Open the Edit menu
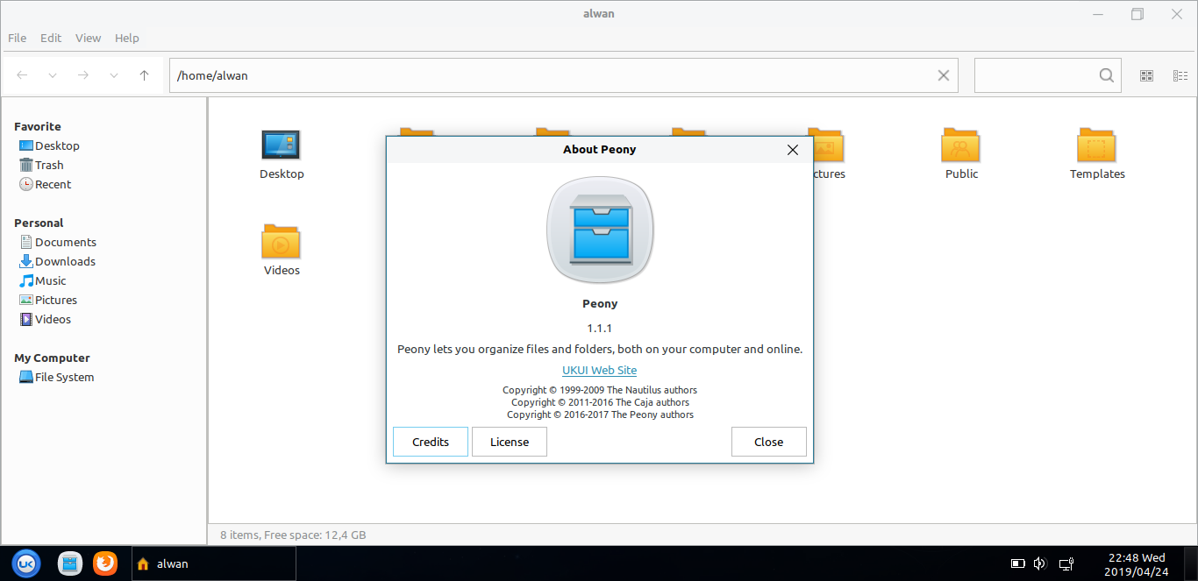 pyautogui.click(x=51, y=38)
